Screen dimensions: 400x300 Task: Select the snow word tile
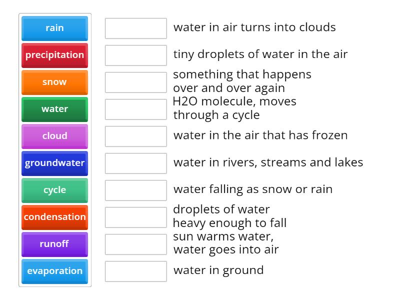[x=54, y=82]
